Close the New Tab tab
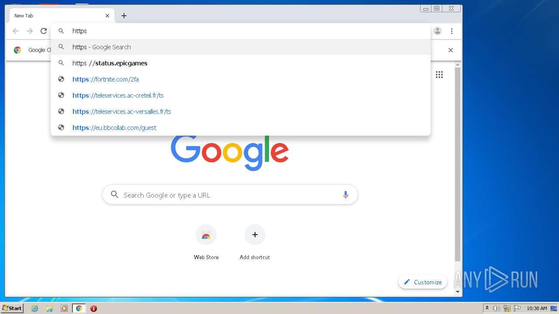Screen dimensions: 559x314 [107, 16]
